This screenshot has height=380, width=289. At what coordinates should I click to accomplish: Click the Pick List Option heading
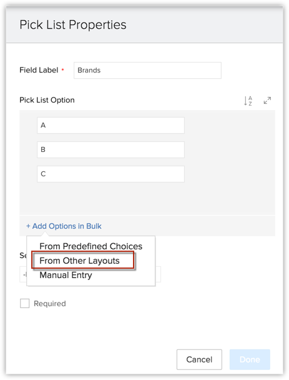point(47,100)
